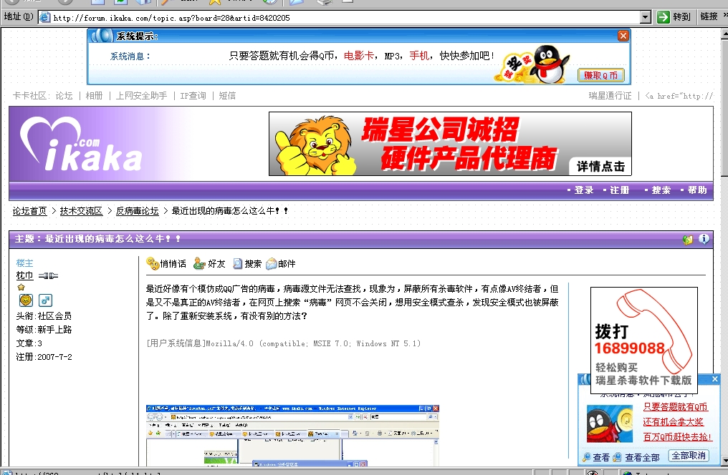Open the 上网安全助手 nav link

141,95
